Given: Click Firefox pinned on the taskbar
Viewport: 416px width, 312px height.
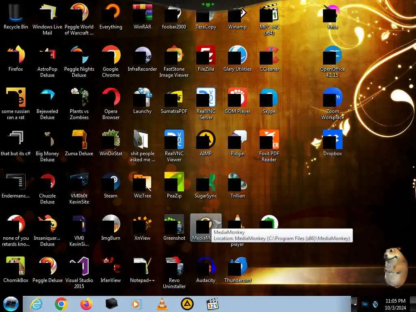Looking at the screenshot, I should click(87, 304).
